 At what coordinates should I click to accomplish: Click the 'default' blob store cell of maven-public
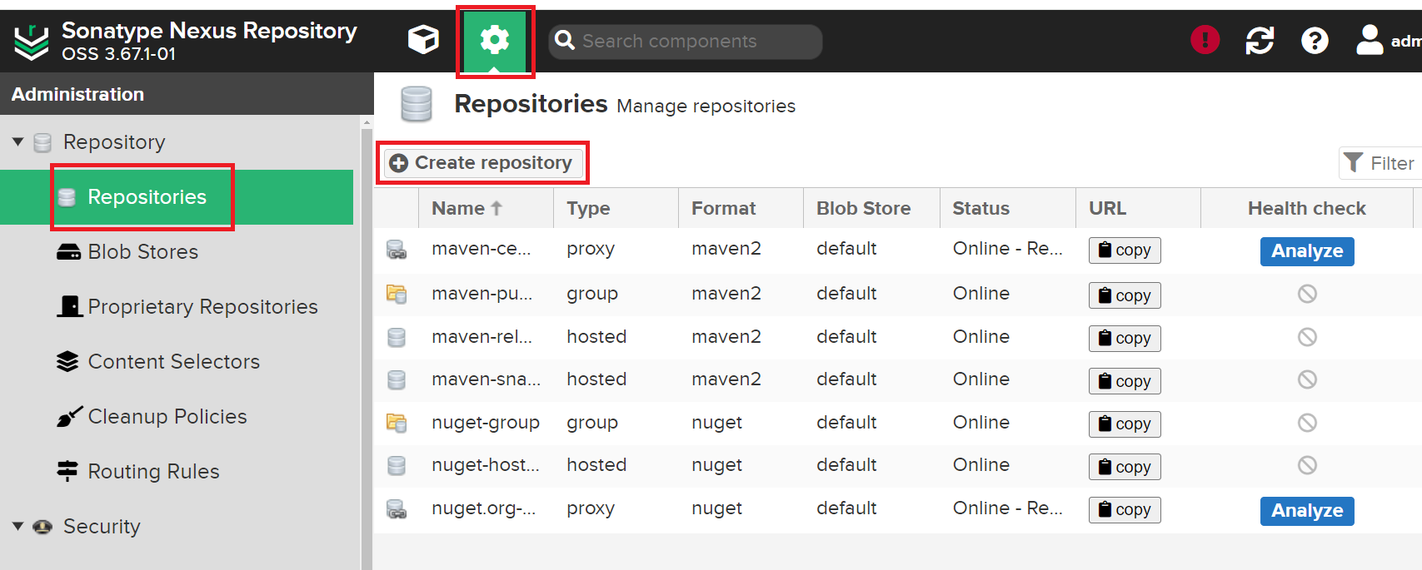click(x=846, y=294)
